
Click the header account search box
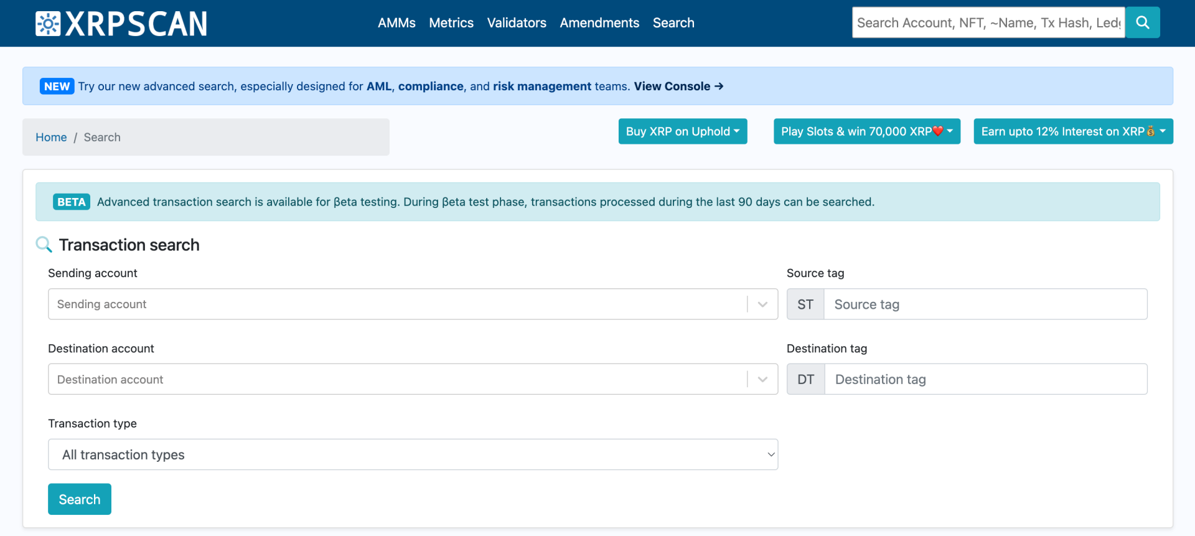click(988, 23)
